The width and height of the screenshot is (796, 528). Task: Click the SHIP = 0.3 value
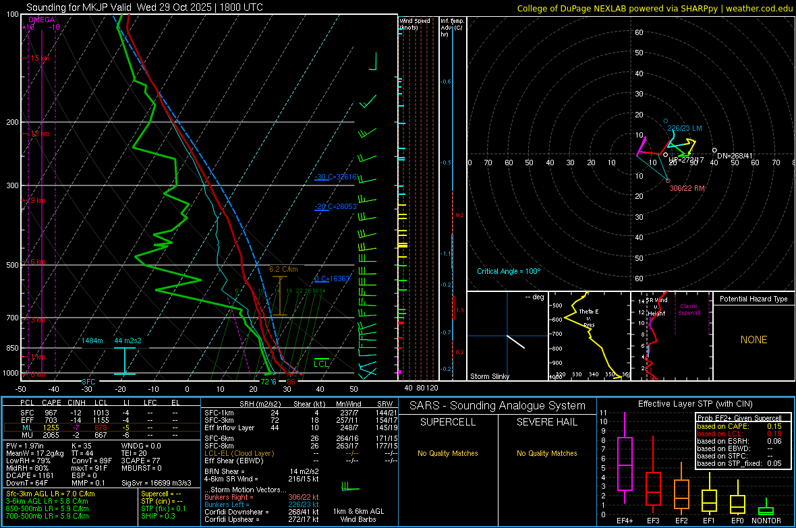point(158,516)
